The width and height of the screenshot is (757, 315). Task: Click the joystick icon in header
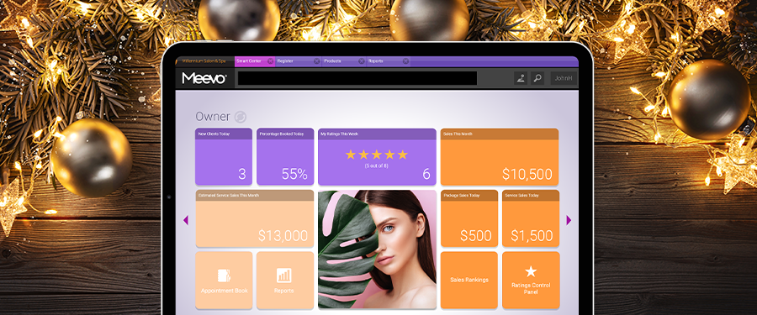521,78
